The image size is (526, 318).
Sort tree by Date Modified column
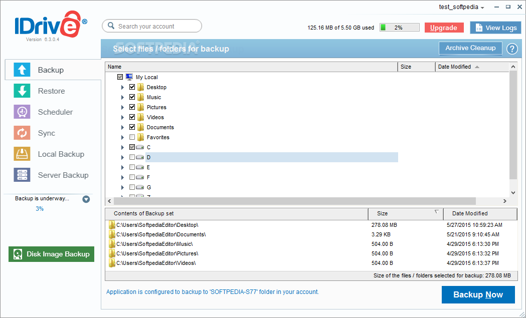pyautogui.click(x=472, y=67)
